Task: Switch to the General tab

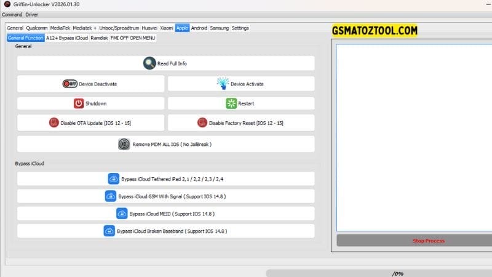Action: (15, 28)
